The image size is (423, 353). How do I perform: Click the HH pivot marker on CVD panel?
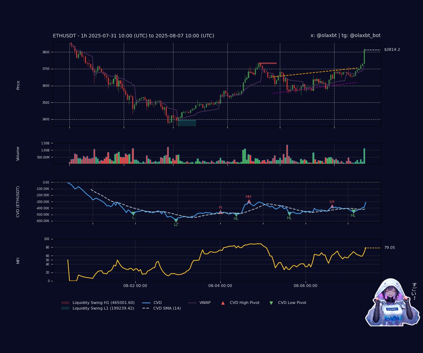pyautogui.click(x=249, y=201)
